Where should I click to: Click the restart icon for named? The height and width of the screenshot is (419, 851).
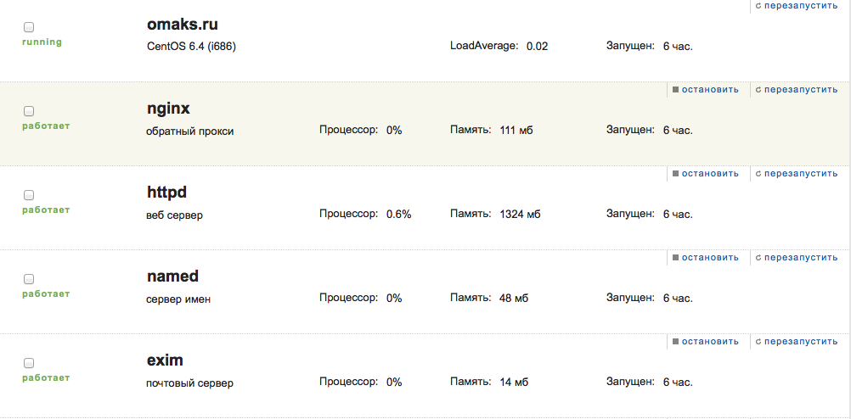[758, 258]
